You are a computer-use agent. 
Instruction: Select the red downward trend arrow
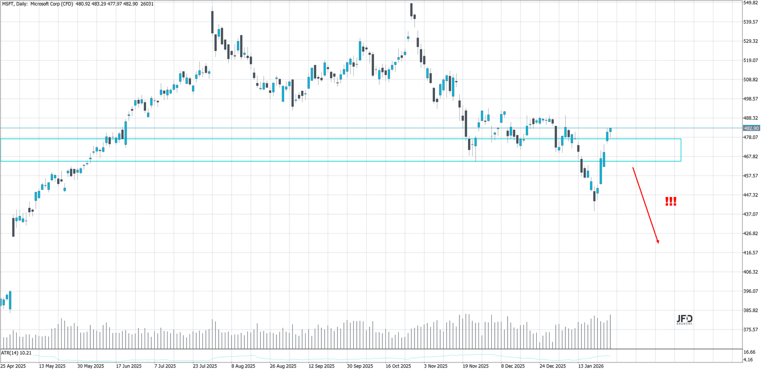click(x=646, y=205)
